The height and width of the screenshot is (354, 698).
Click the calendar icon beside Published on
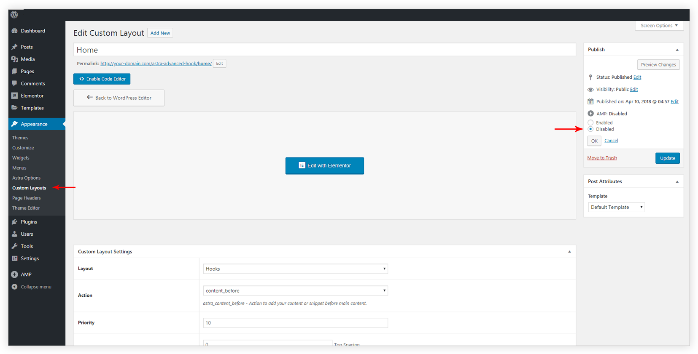coord(590,101)
